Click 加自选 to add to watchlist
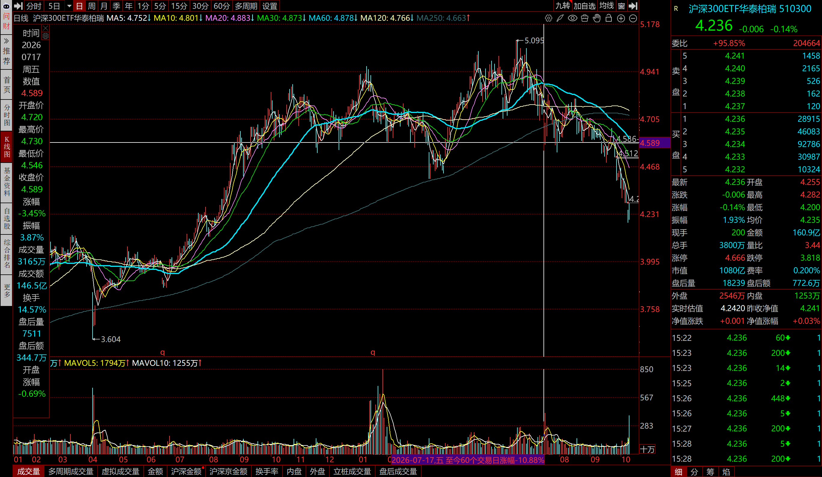The width and height of the screenshot is (822, 477). coord(585,5)
